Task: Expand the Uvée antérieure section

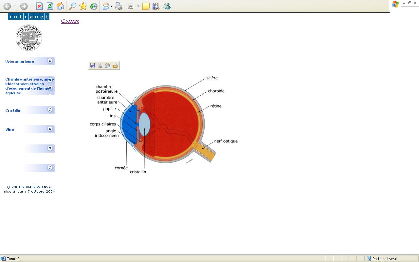Action: (50, 61)
